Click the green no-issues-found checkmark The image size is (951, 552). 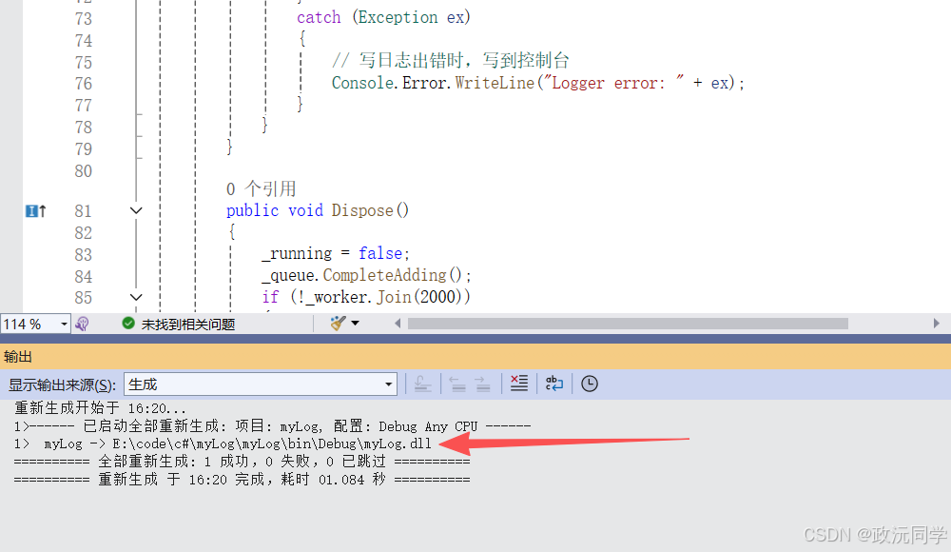128,324
